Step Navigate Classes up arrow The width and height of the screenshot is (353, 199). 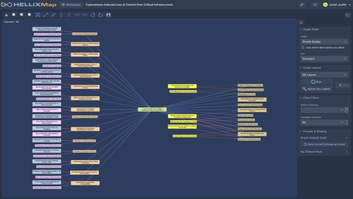(x=347, y=121)
